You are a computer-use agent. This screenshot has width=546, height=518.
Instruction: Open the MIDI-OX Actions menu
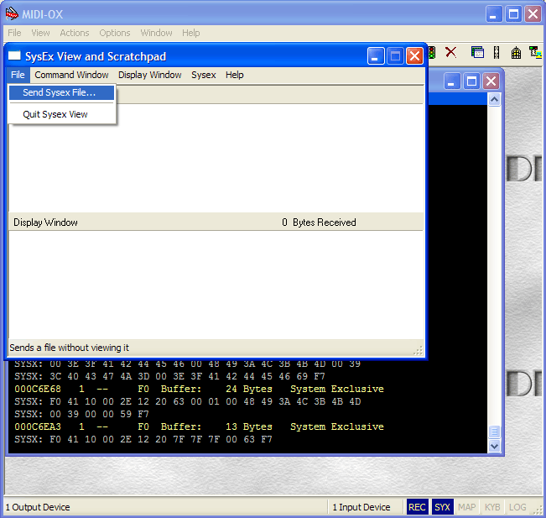click(x=75, y=33)
